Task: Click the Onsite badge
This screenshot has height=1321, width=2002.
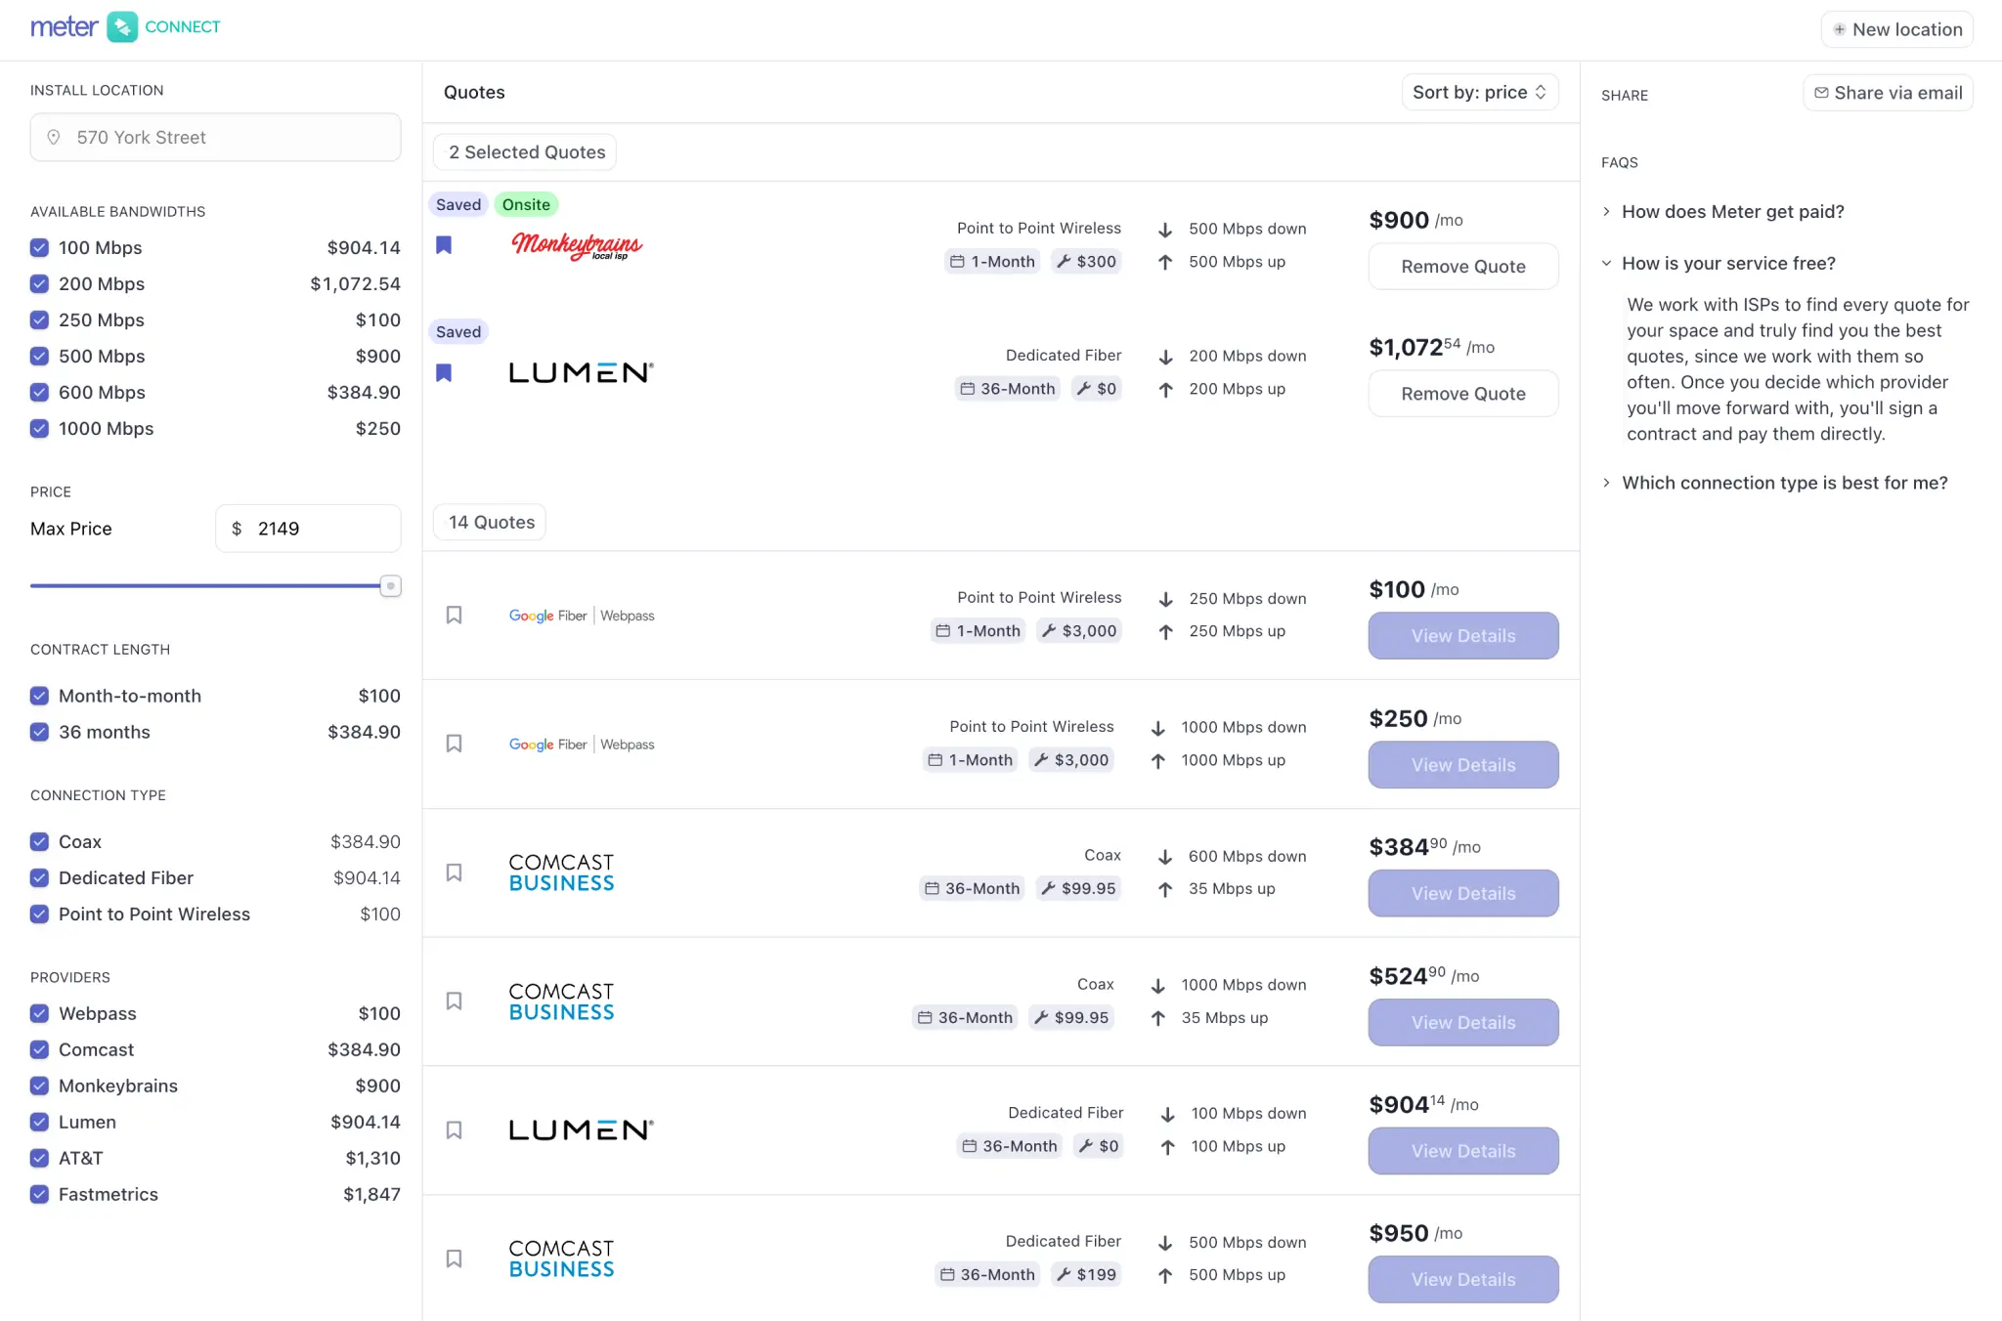Action: pyautogui.click(x=526, y=204)
